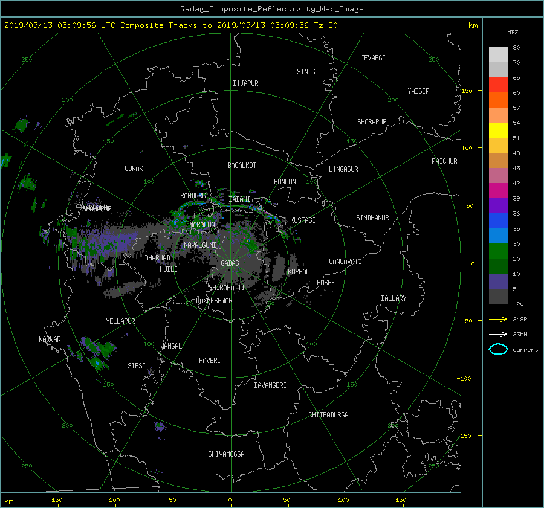This screenshot has width=544, height=508.
Task: Click the GOKAK city label
Action: 134,168
